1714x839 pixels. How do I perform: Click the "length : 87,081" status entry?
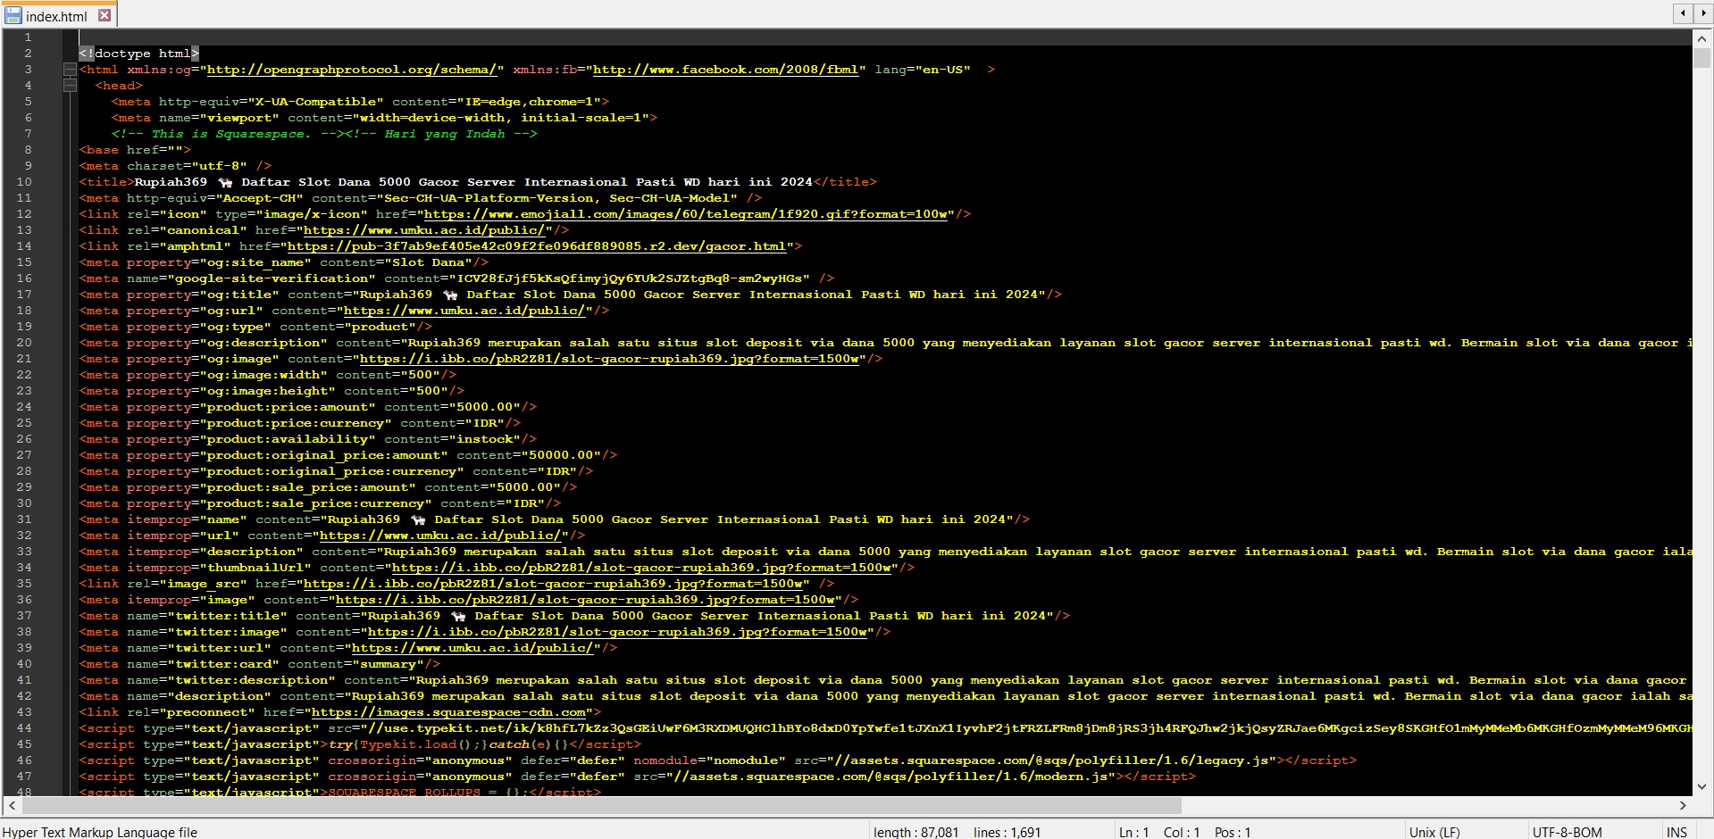[x=916, y=832]
